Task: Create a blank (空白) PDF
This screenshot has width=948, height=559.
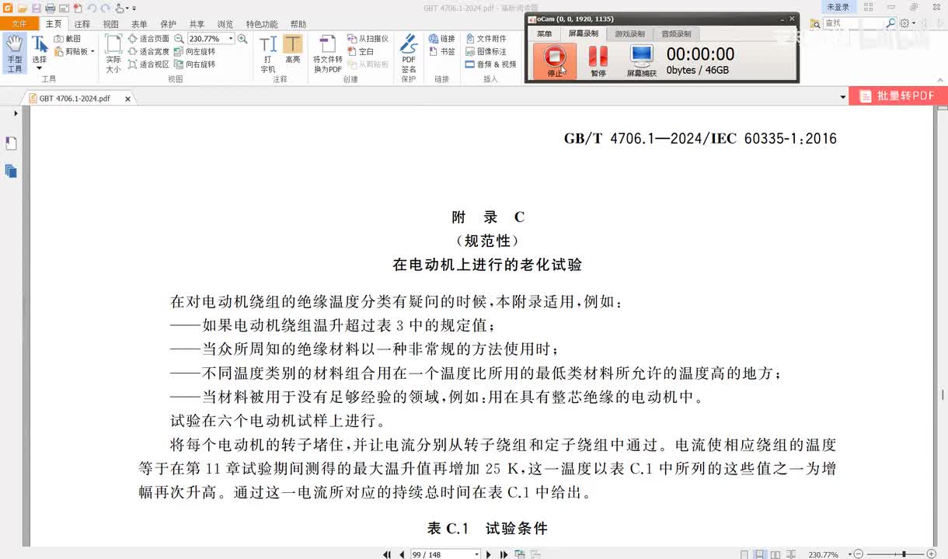Action: pyautogui.click(x=361, y=51)
